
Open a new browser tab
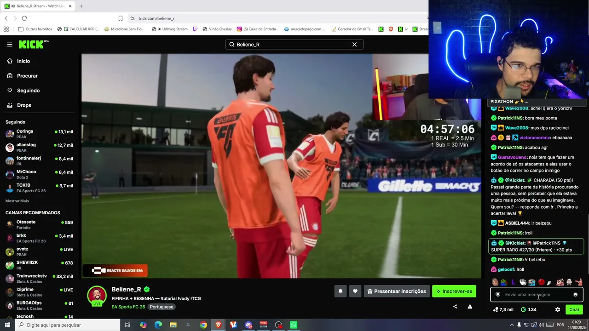point(81,6)
